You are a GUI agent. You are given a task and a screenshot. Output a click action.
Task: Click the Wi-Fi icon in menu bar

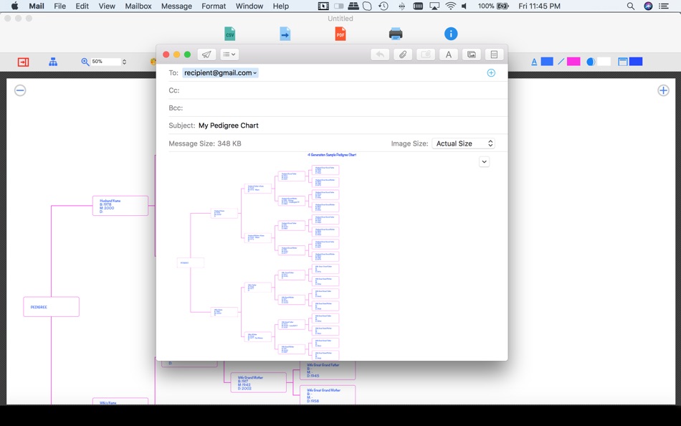(x=450, y=6)
